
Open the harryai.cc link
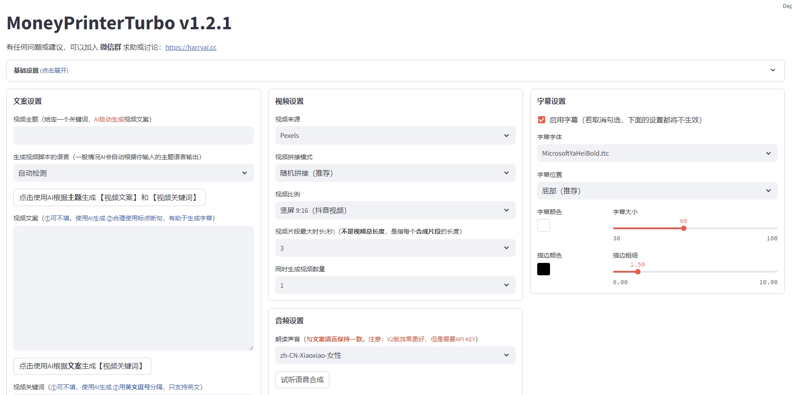pyautogui.click(x=191, y=47)
